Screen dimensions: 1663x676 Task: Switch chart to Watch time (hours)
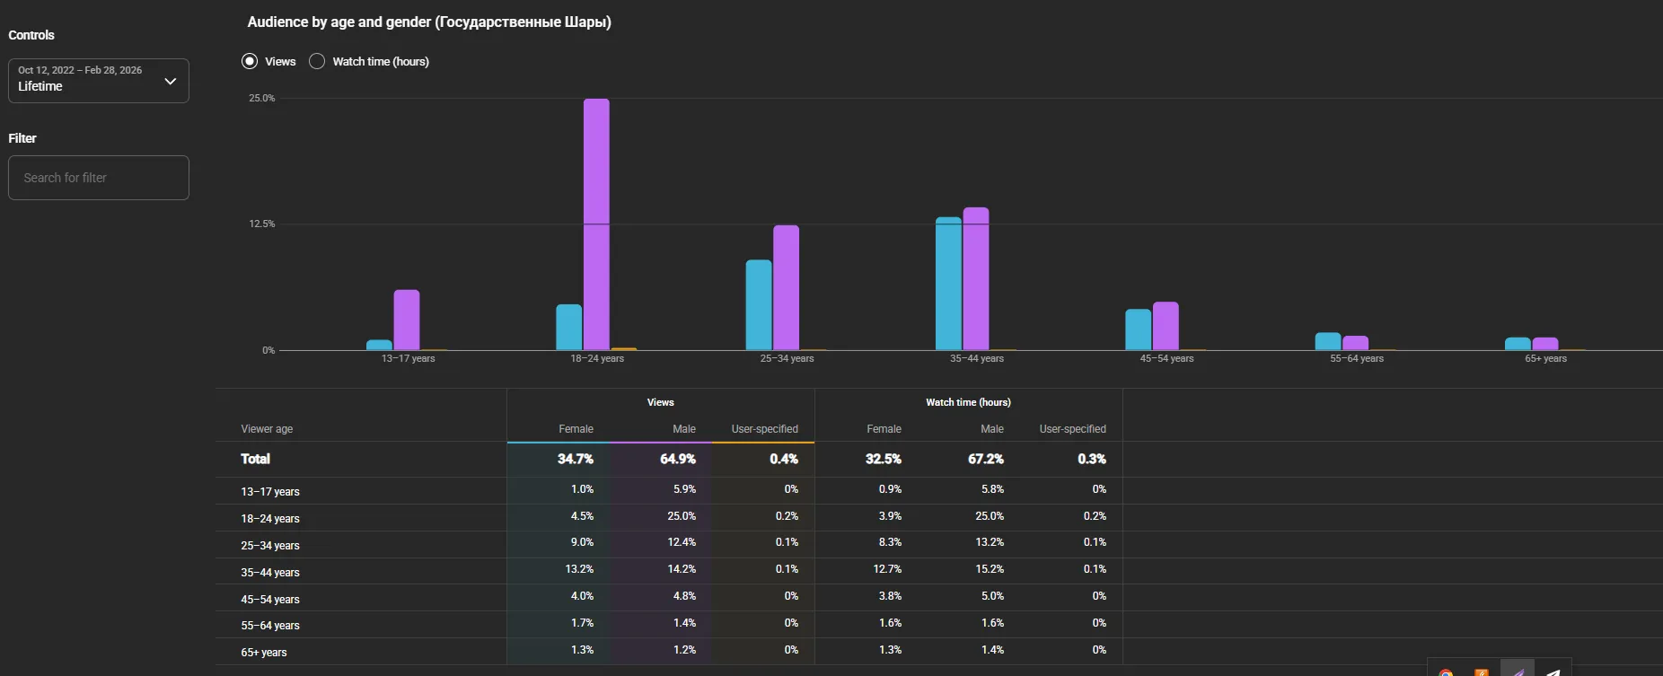click(317, 61)
